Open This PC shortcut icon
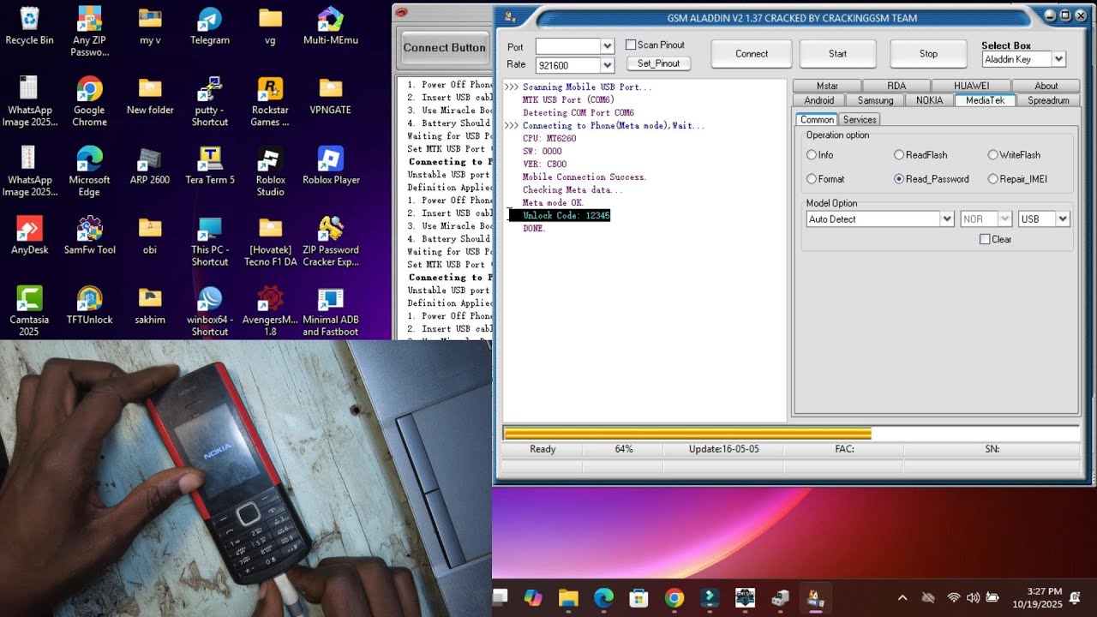 [210, 242]
